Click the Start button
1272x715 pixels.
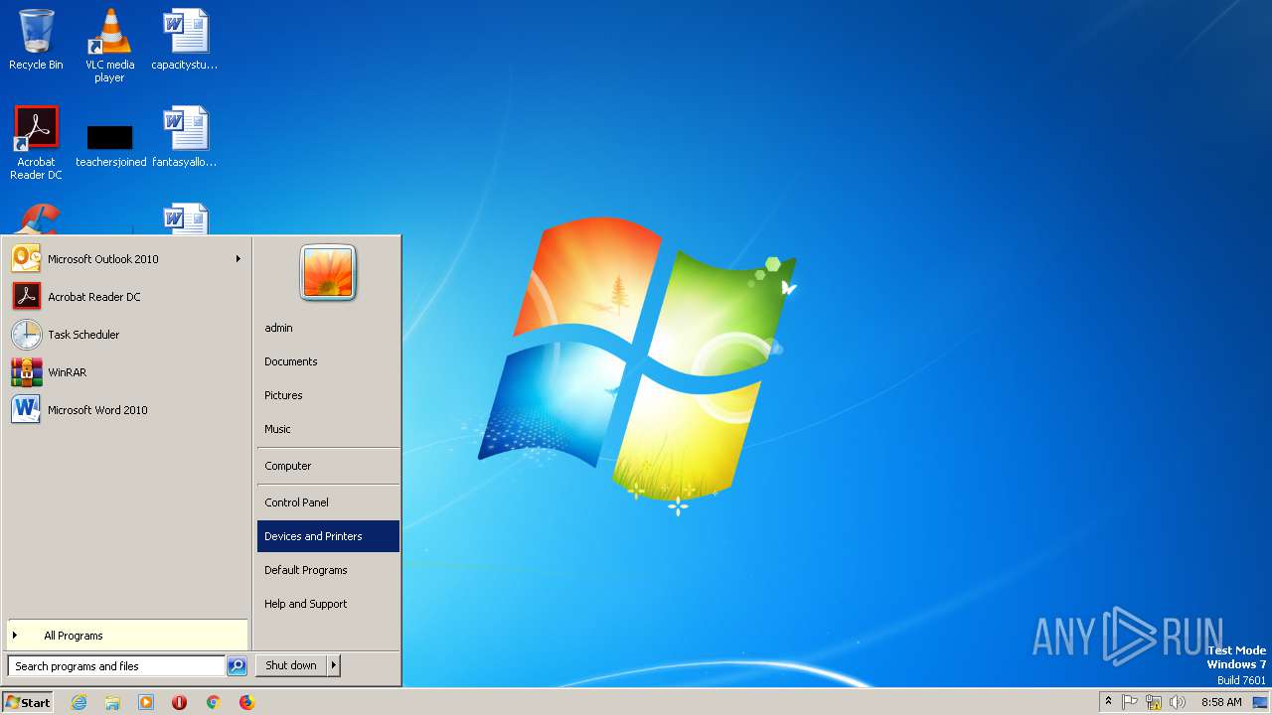(x=28, y=702)
